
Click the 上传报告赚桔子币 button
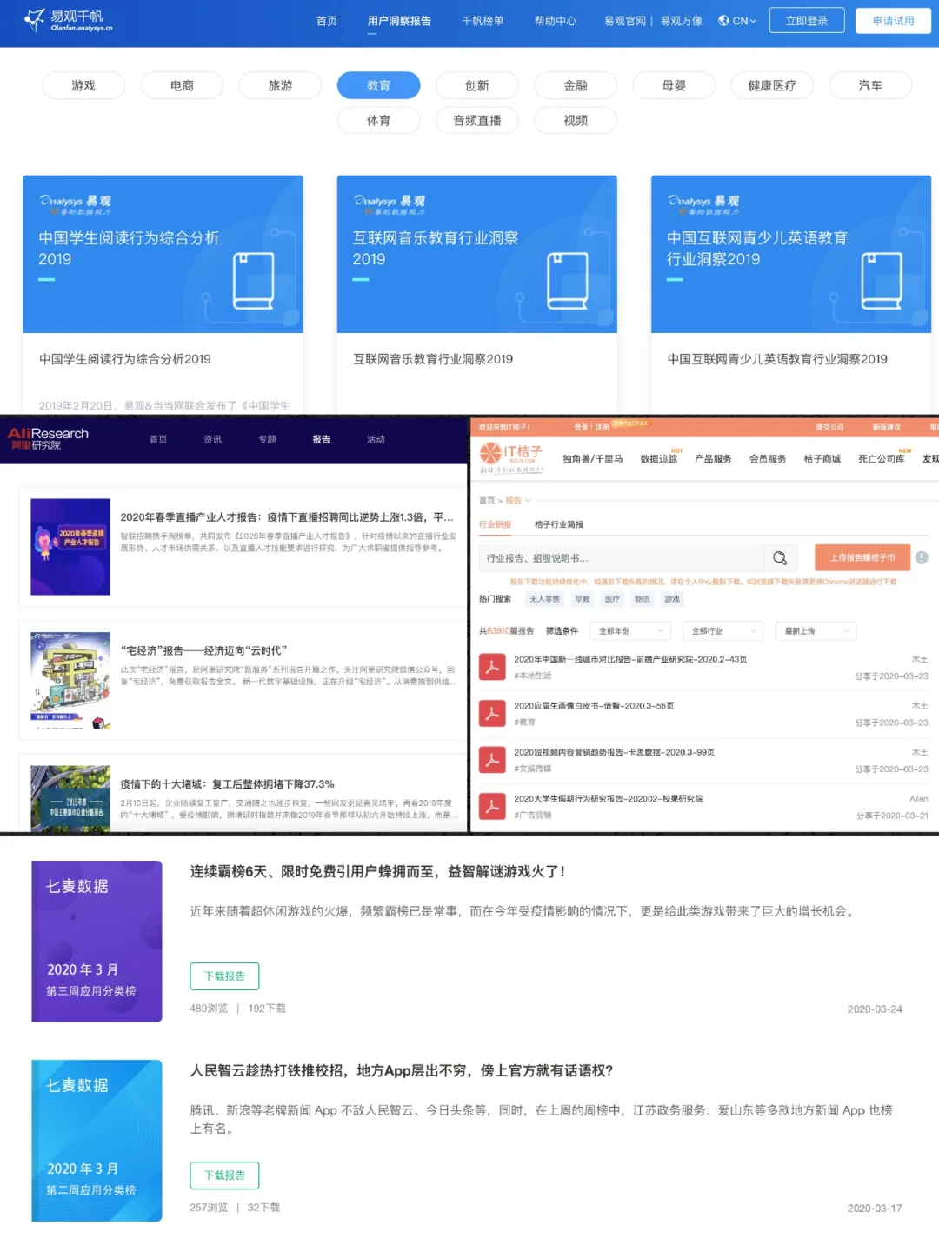pos(862,557)
